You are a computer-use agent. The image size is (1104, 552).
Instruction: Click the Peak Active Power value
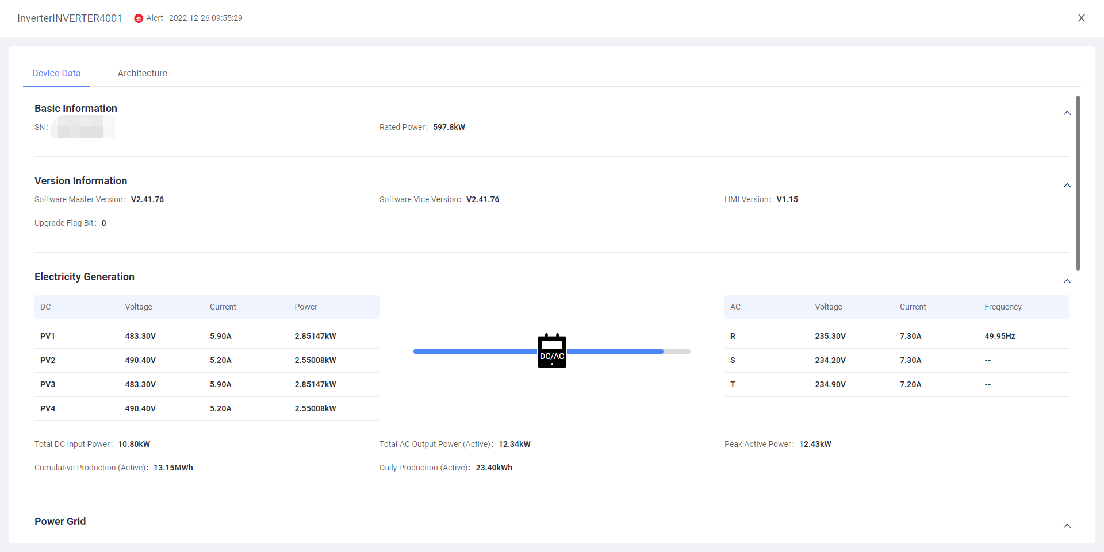[815, 444]
